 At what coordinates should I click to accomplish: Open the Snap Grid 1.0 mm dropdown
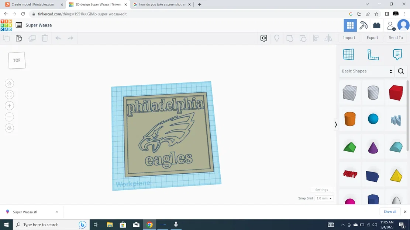(x=324, y=198)
